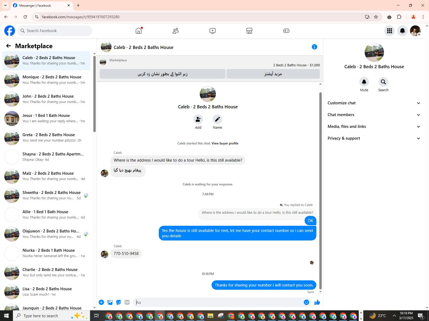Click the Search Facebook field

tap(55, 31)
